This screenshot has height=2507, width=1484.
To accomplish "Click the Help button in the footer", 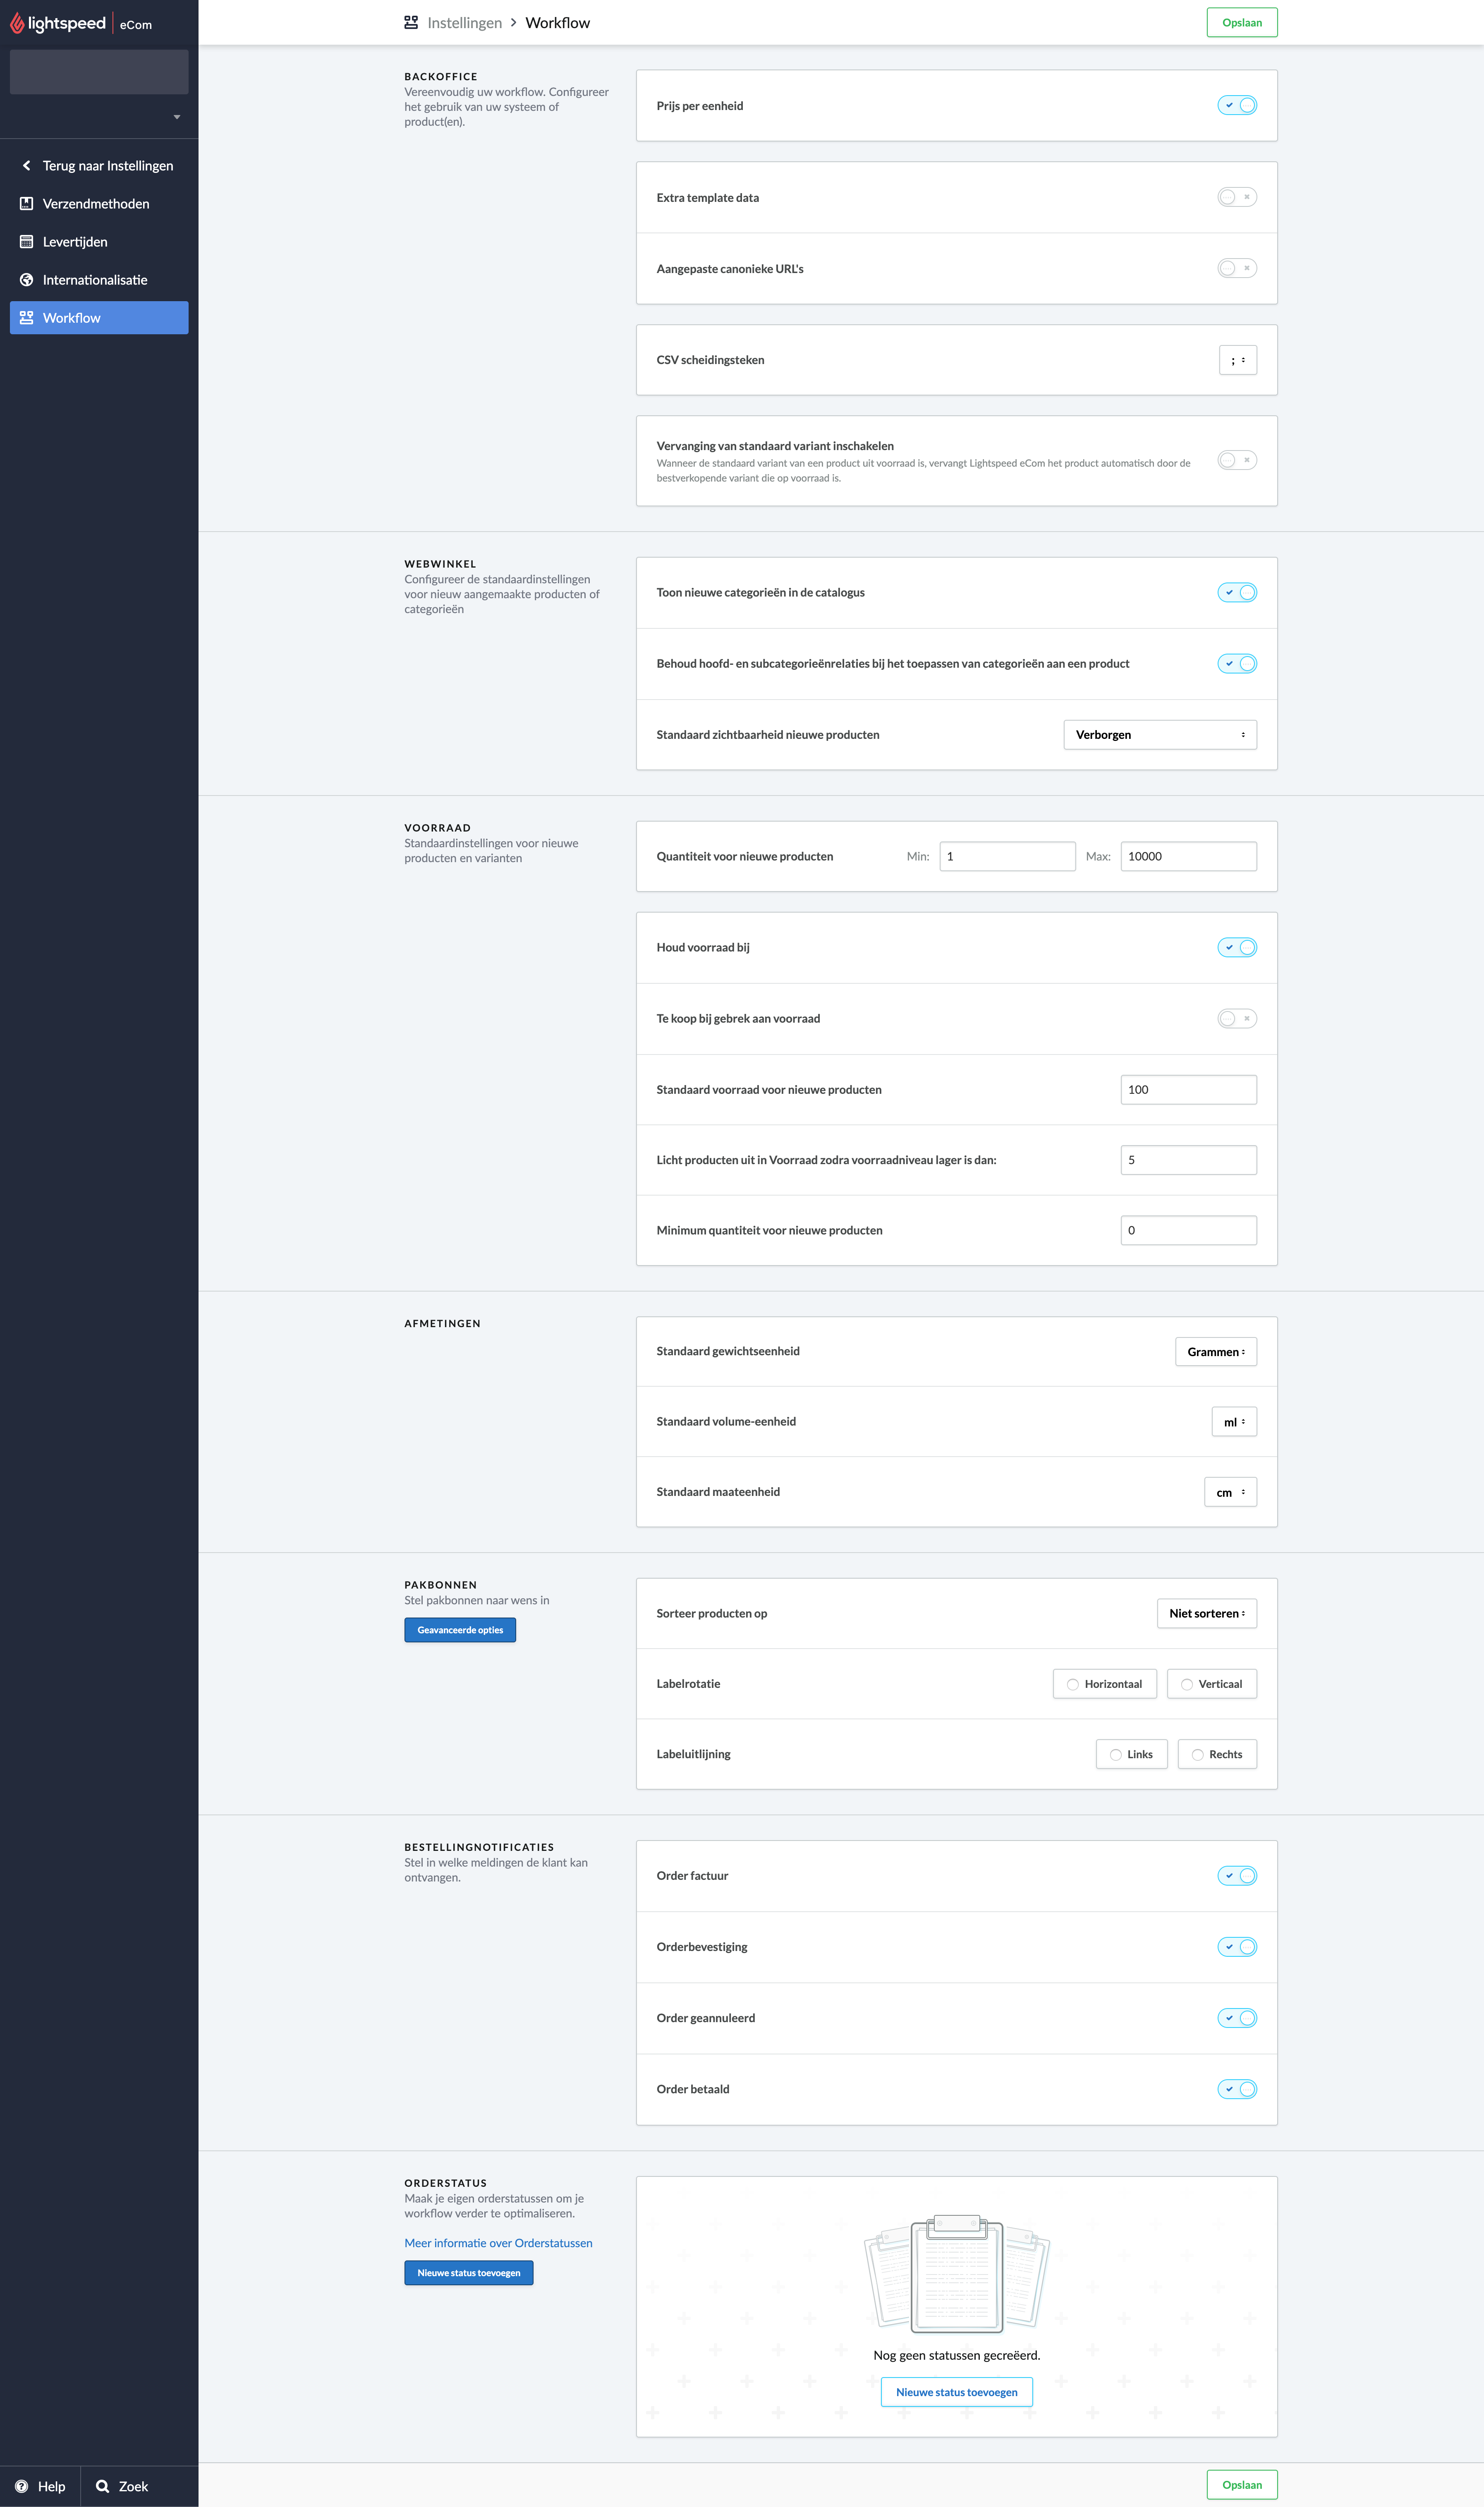I will point(40,2486).
